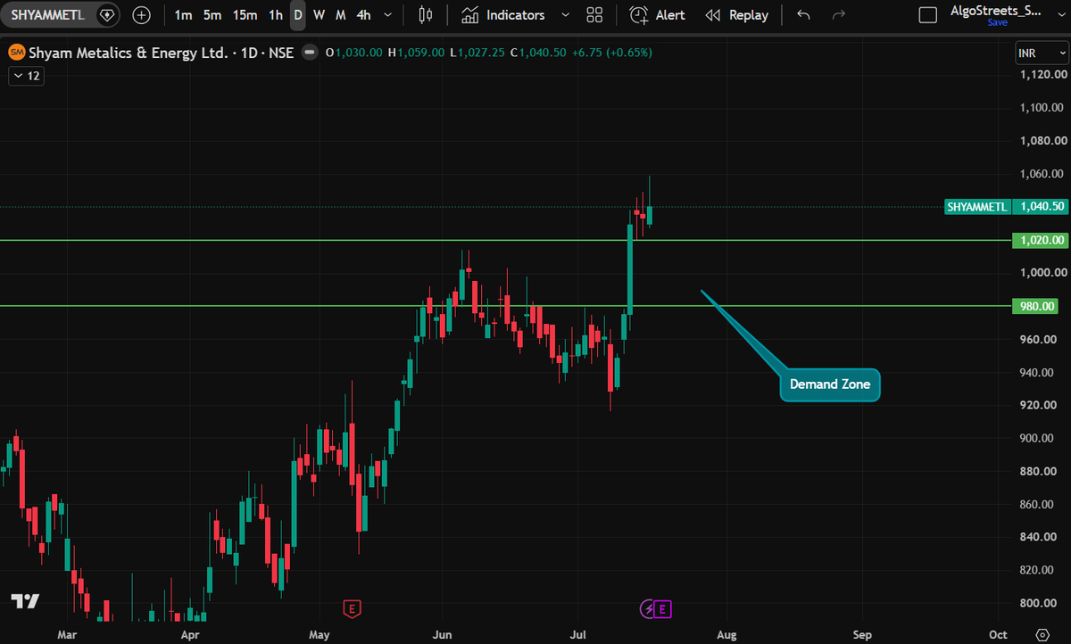The image size is (1071, 644).
Task: Select the 15m timeframe
Action: coord(245,15)
